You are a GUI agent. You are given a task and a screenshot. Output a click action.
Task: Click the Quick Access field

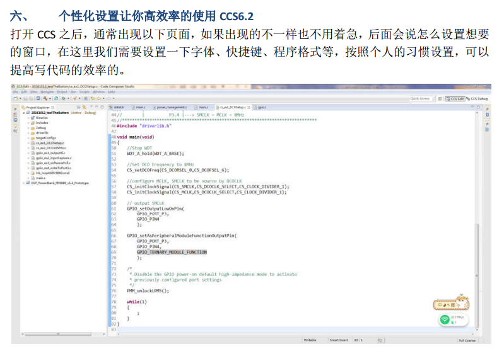(421, 98)
